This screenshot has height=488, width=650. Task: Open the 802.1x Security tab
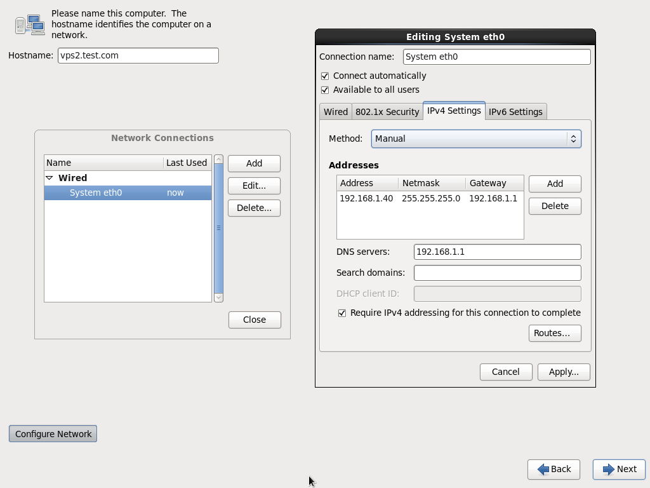[x=387, y=112]
